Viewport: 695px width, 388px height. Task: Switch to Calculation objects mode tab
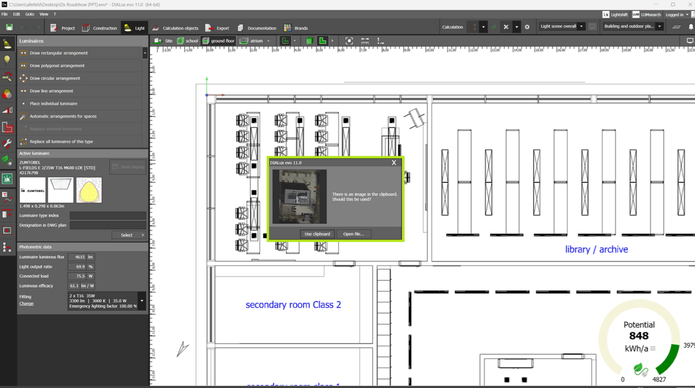[175, 28]
